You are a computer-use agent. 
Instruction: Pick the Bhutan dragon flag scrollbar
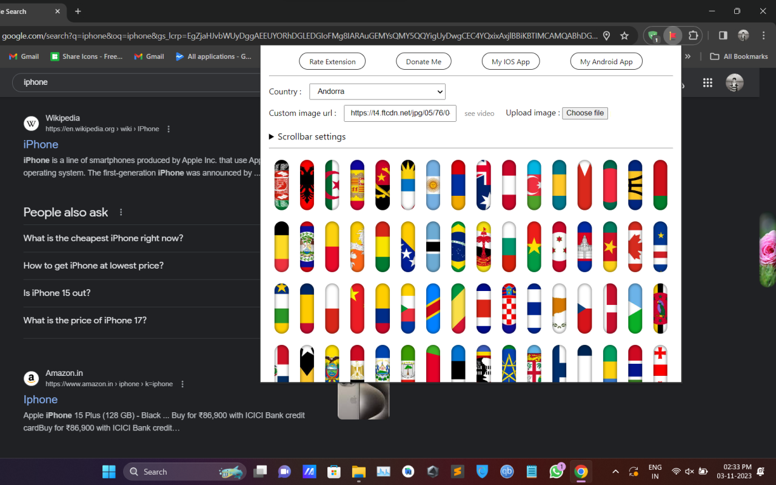357,247
